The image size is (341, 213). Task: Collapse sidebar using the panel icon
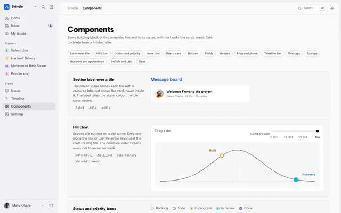(x=51, y=206)
